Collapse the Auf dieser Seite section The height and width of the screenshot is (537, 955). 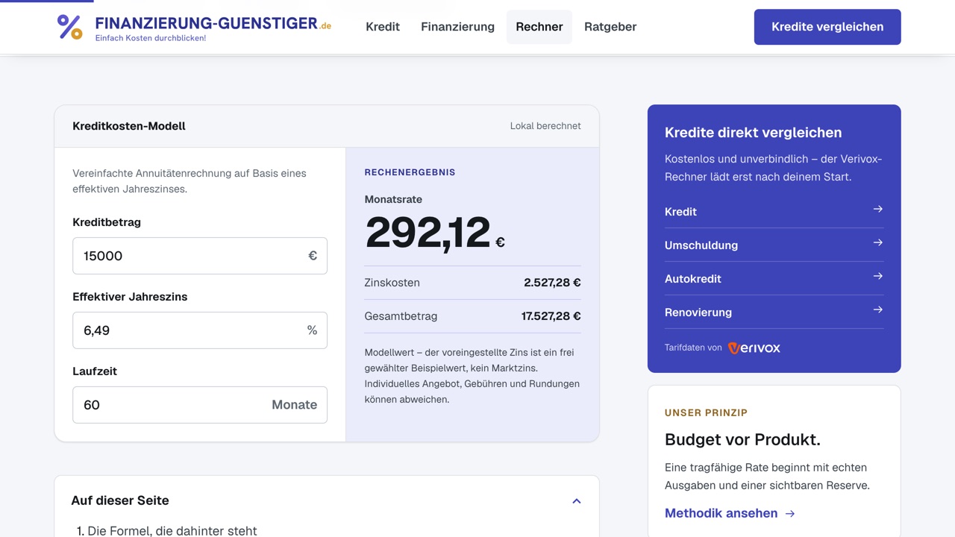(327, 500)
